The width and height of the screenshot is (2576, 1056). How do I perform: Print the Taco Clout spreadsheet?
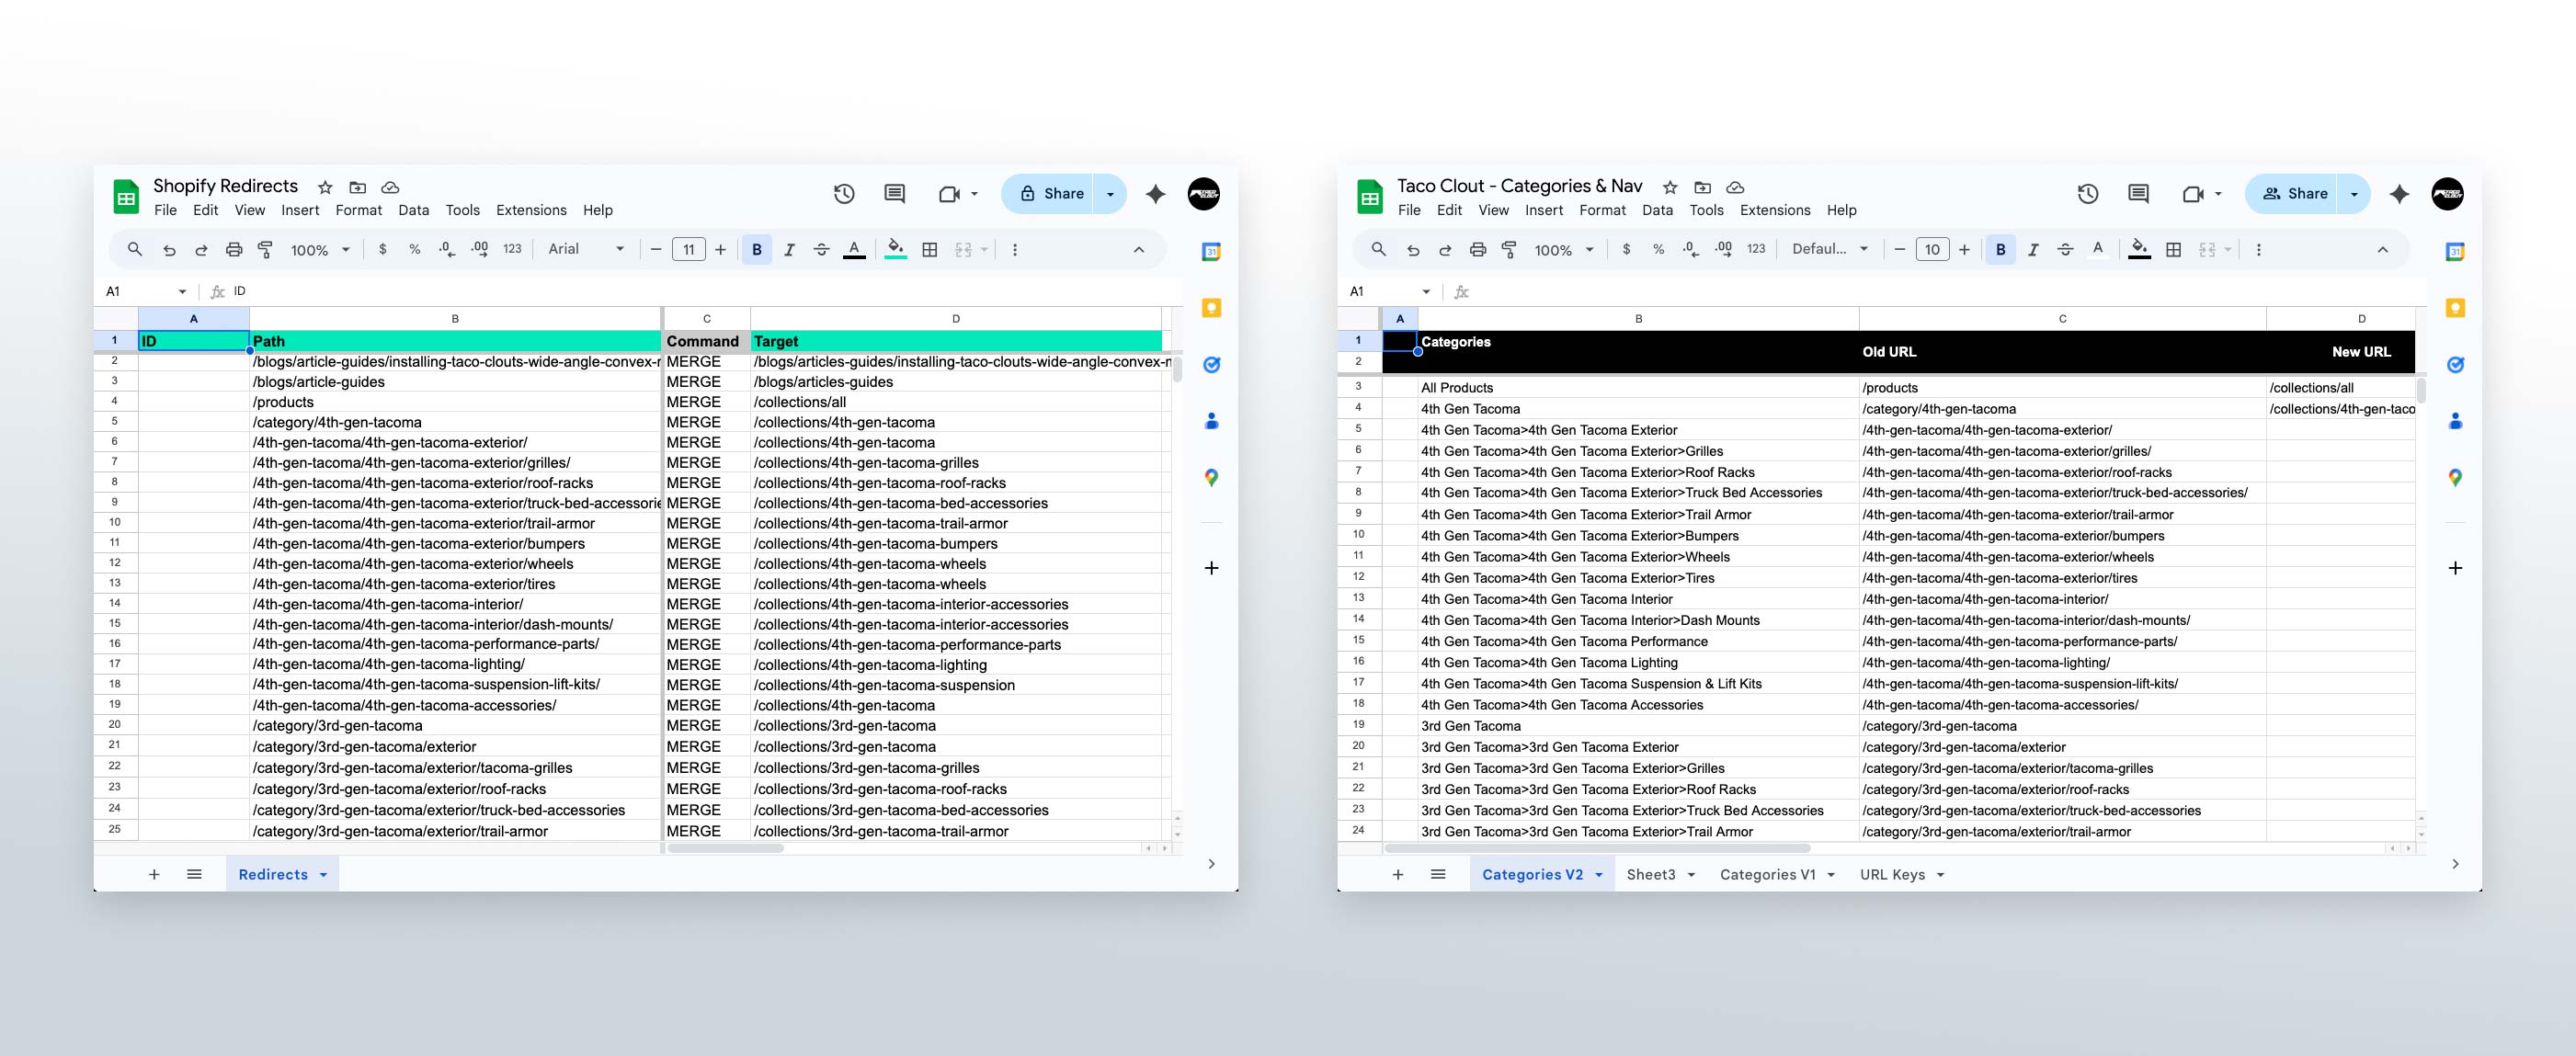[1478, 250]
